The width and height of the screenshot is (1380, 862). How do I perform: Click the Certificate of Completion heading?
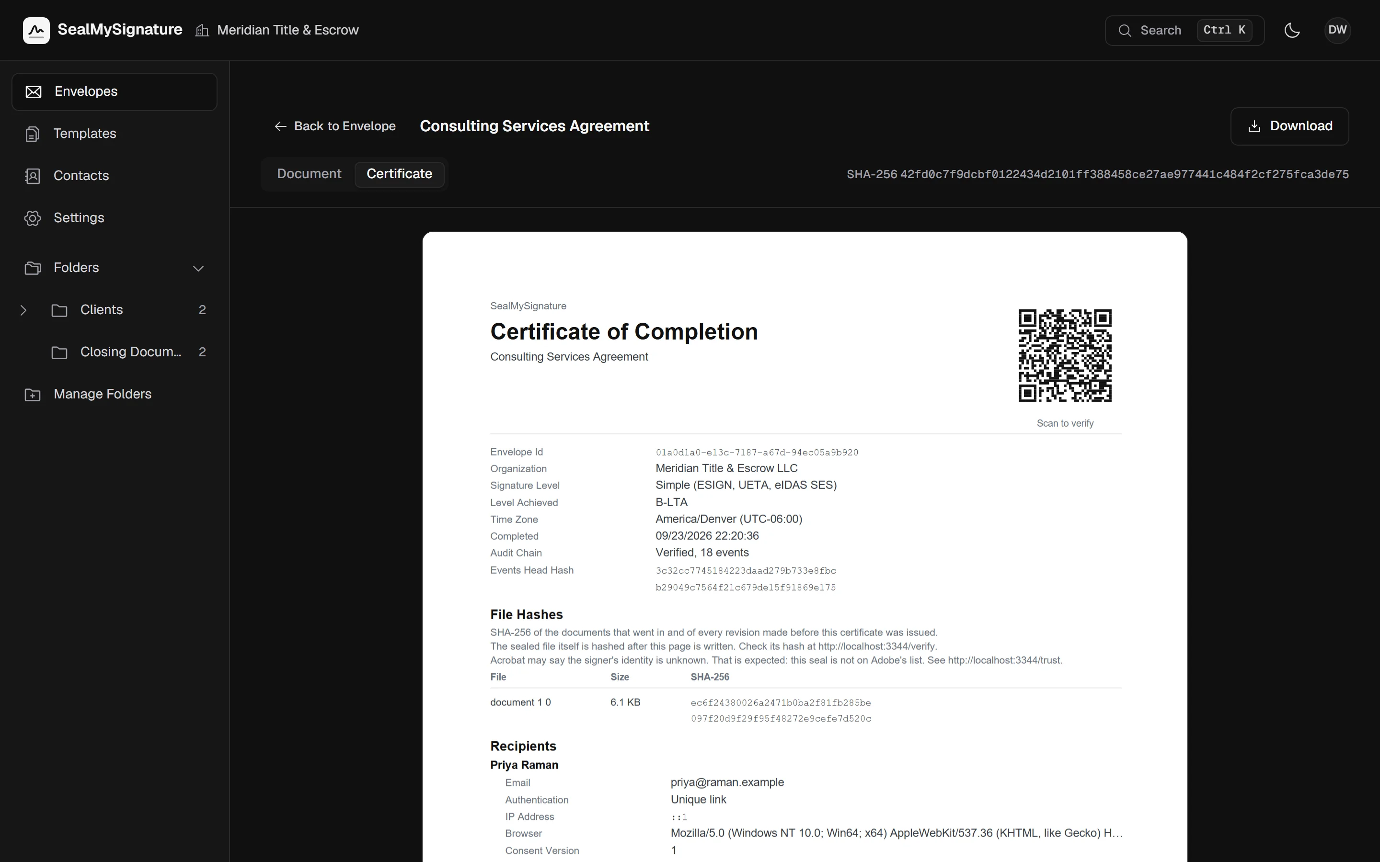coord(624,332)
